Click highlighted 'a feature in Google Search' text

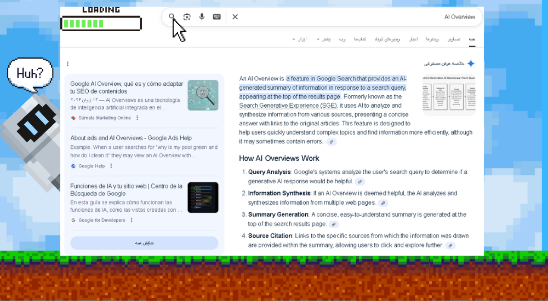coord(321,79)
